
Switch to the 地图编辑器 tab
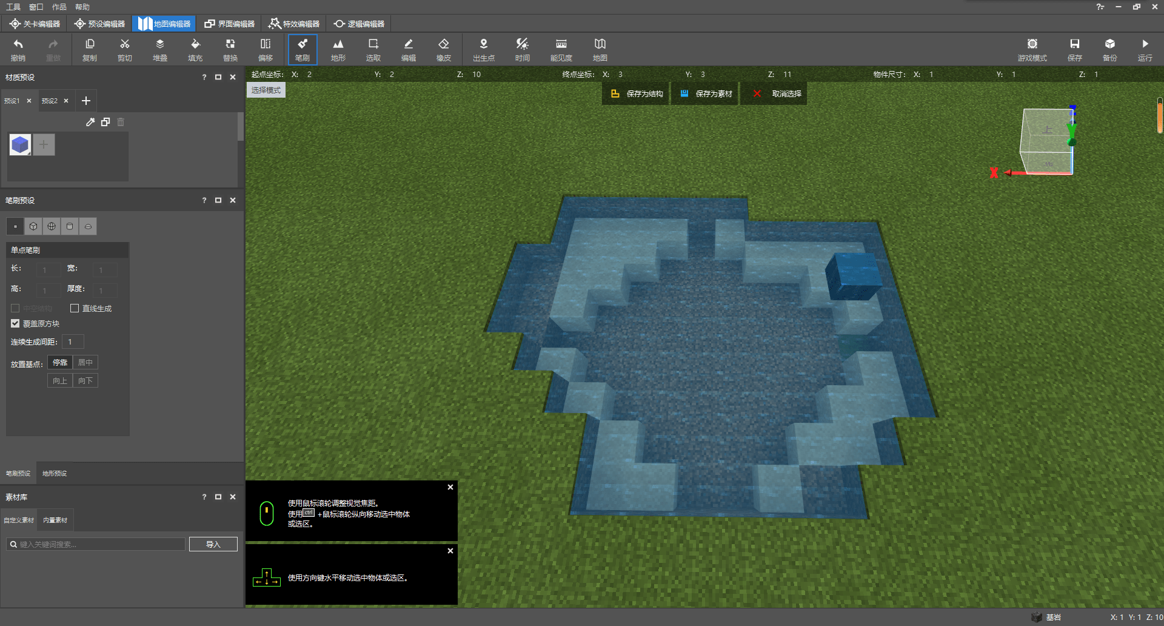[164, 24]
